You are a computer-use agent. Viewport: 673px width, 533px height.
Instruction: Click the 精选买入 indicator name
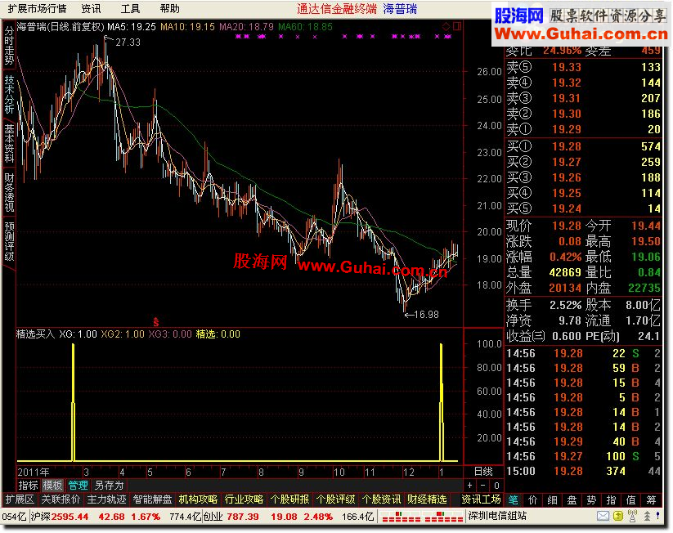pyautogui.click(x=36, y=334)
